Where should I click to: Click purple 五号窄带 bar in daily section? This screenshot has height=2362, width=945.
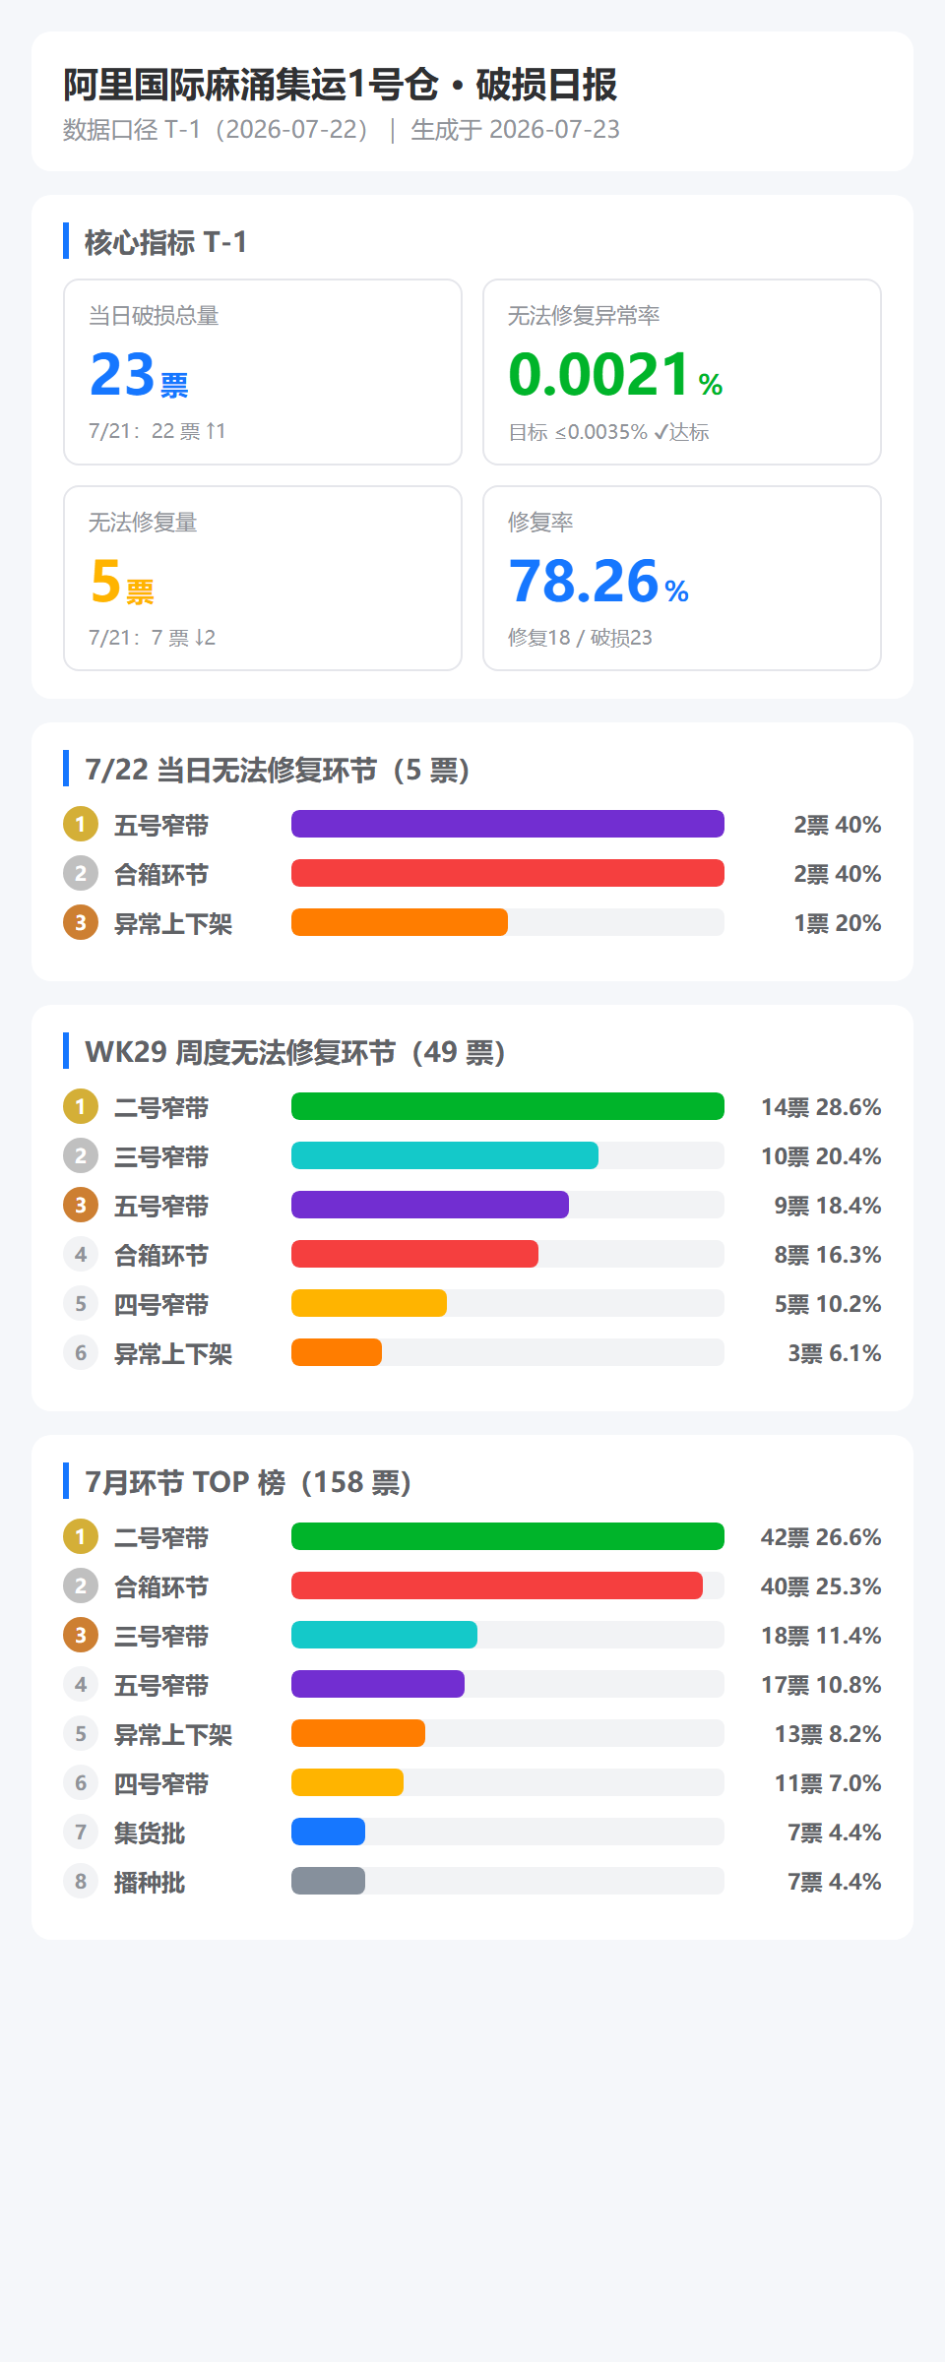tap(508, 824)
